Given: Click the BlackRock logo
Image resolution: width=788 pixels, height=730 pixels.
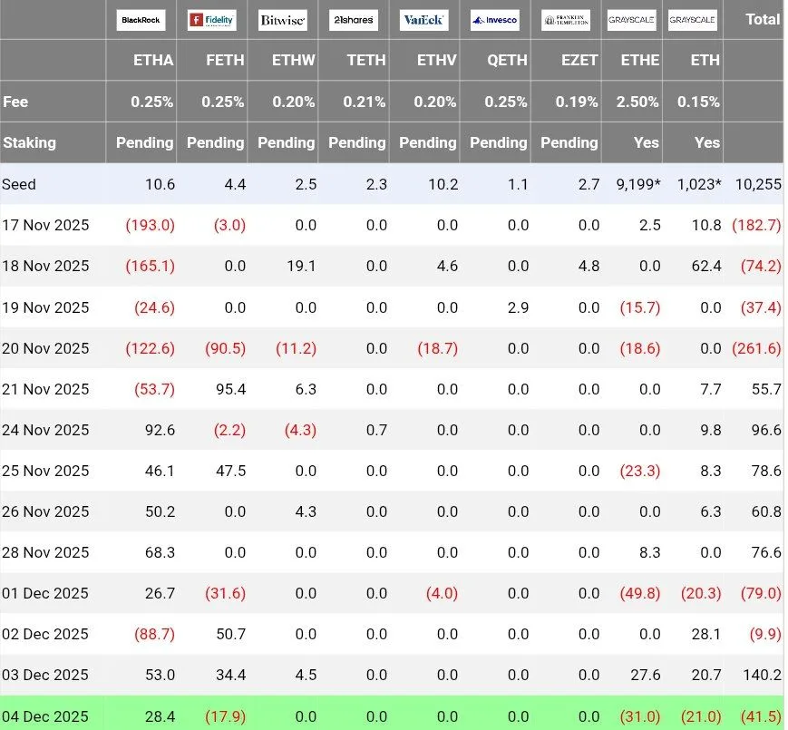Looking at the screenshot, I should (x=141, y=20).
